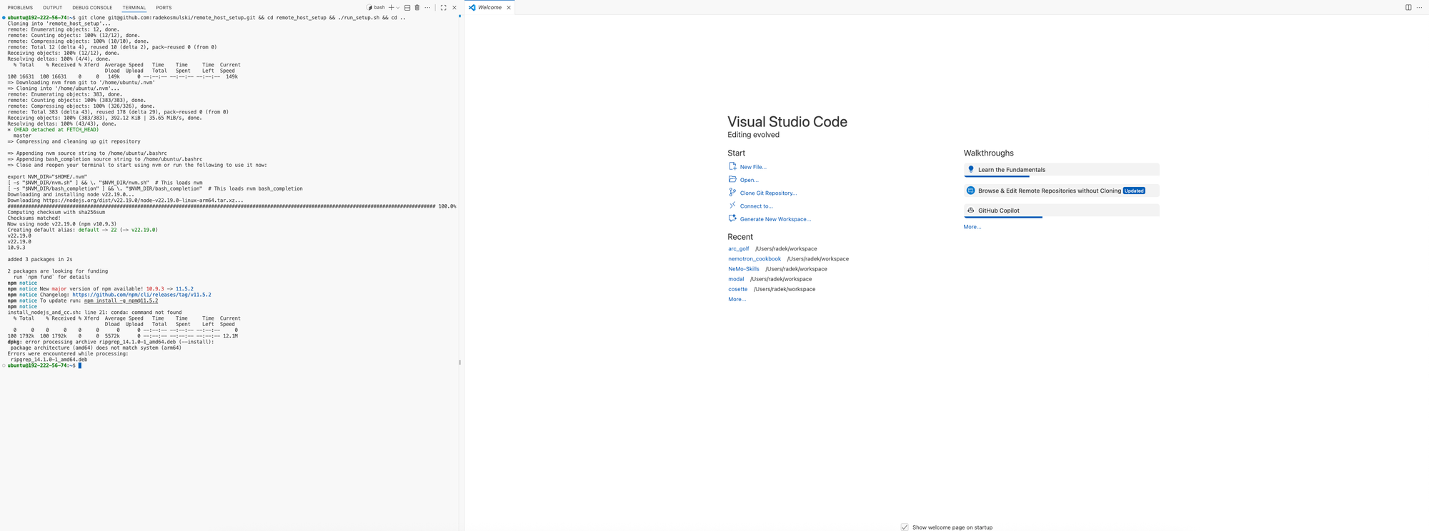Click Clone Git Repository link
The image size is (1429, 531).
pos(768,193)
